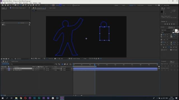
Task: Click the play button in Preview panel
Action: pyautogui.click(x=169, y=24)
